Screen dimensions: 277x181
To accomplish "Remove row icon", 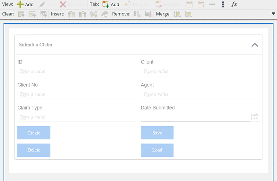I will tap(148, 14).
